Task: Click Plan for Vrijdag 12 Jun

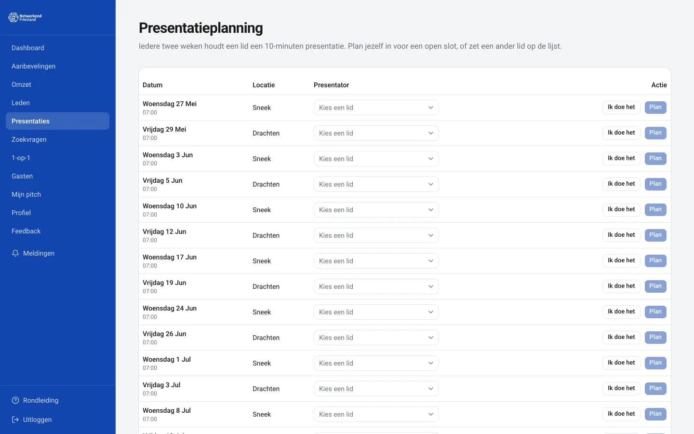Action: (x=655, y=235)
